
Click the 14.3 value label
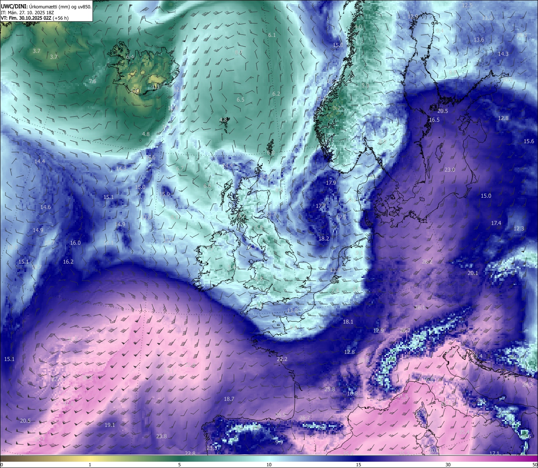coord(503,54)
